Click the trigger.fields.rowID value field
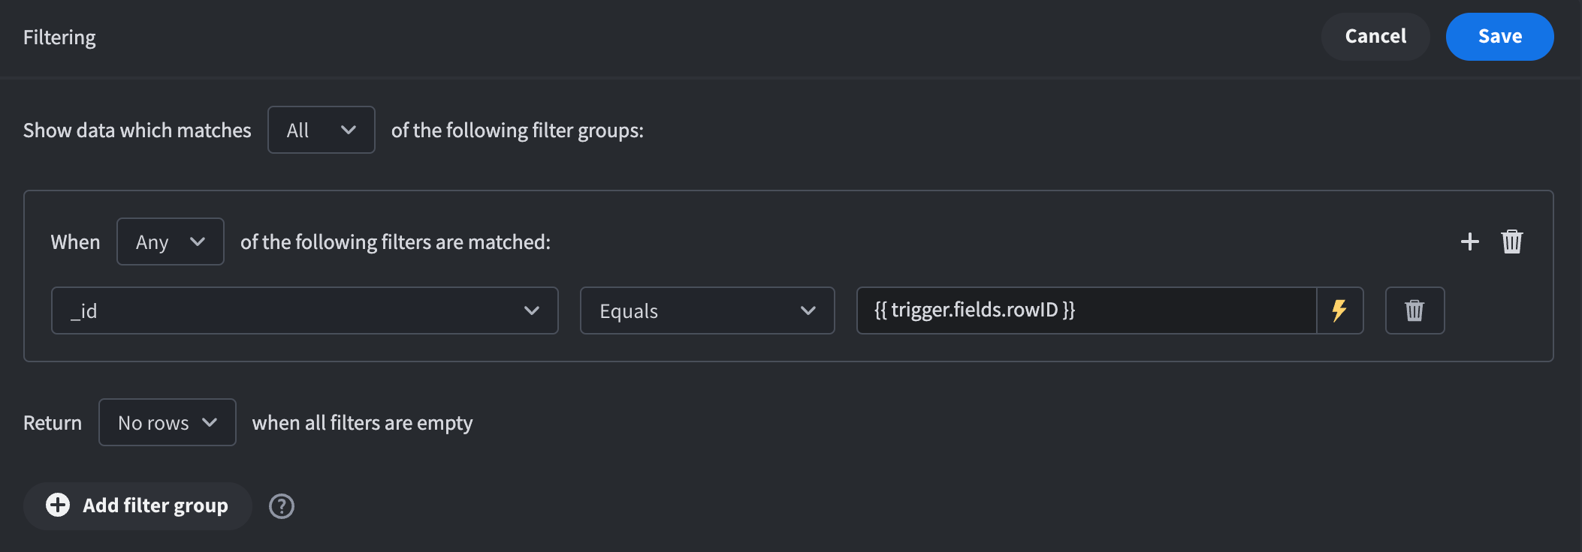 pos(1085,310)
